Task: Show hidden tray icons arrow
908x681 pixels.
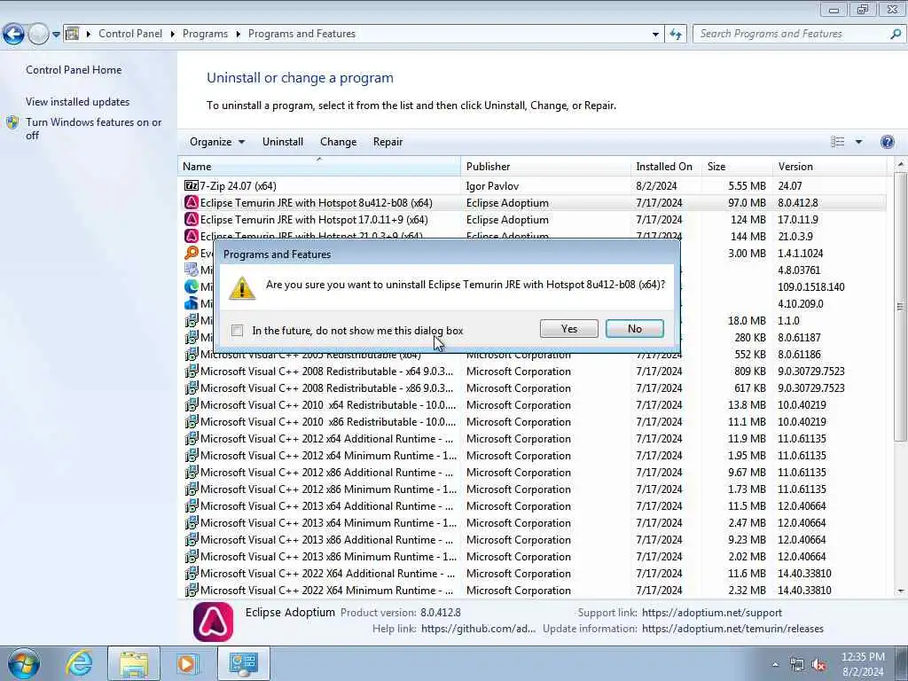Action: pyautogui.click(x=775, y=665)
